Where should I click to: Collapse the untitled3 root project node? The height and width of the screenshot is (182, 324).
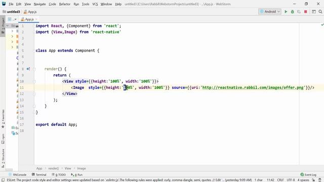(8, 26)
